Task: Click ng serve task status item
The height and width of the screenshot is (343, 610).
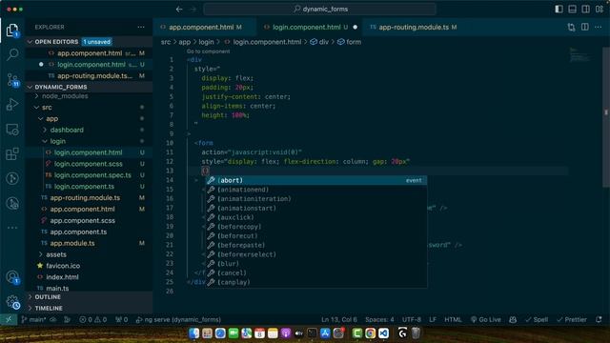Action: pos(178,320)
